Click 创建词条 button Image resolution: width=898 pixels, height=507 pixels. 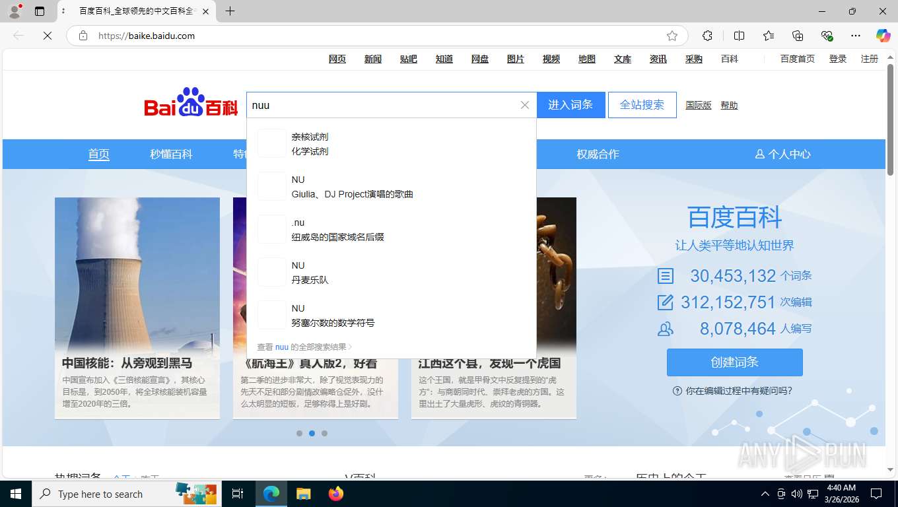[735, 362]
